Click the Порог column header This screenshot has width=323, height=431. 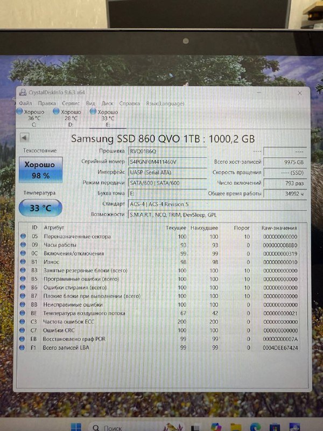pyautogui.click(x=242, y=227)
